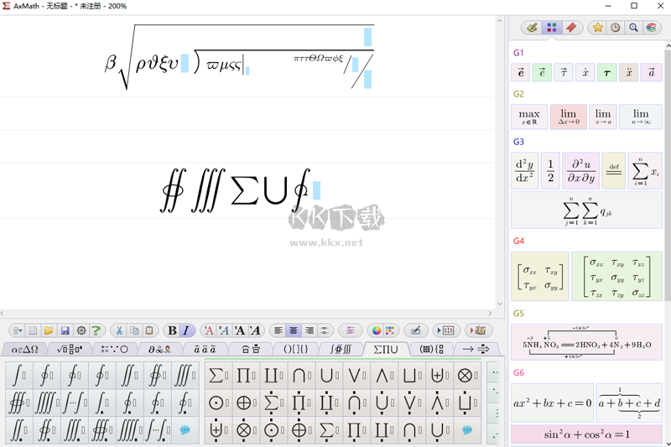Open the settings gear icon
The width and height of the screenshot is (671, 447).
click(x=81, y=330)
